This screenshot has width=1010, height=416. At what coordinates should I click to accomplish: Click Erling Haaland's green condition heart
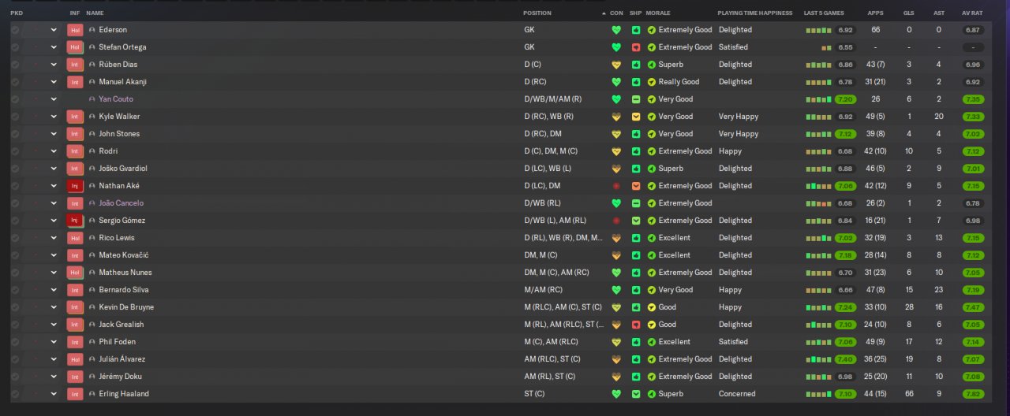[616, 394]
